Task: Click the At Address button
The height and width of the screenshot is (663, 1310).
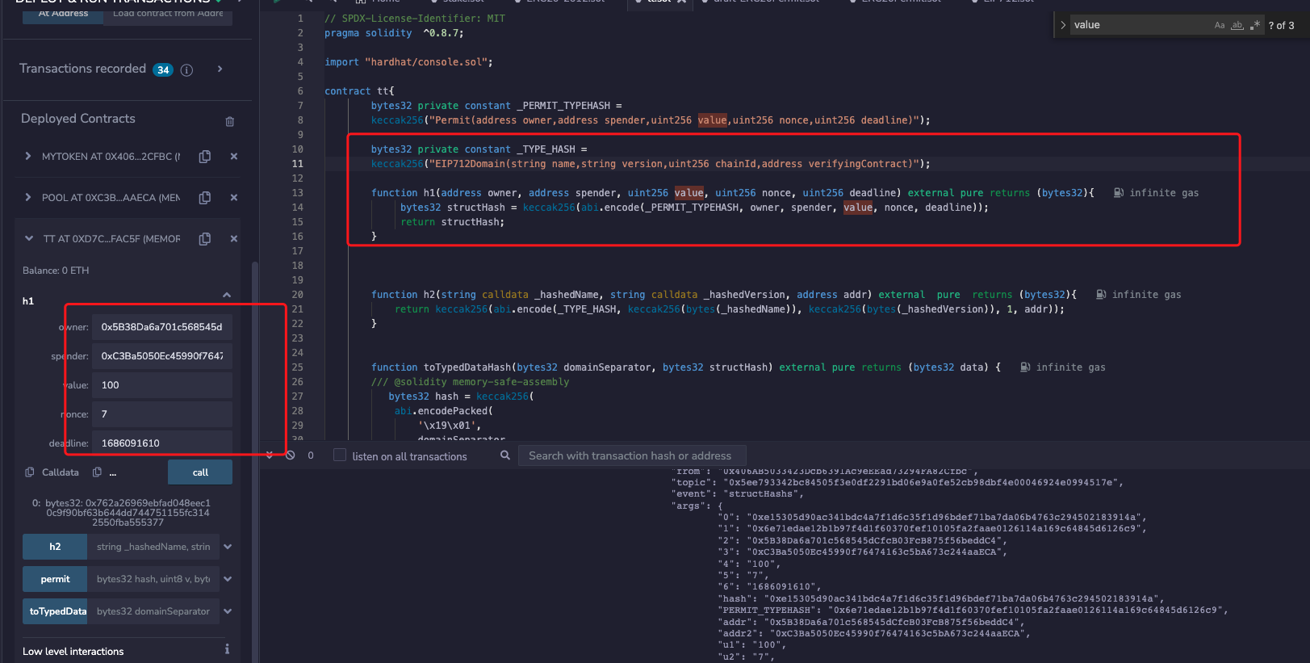Action: point(63,13)
